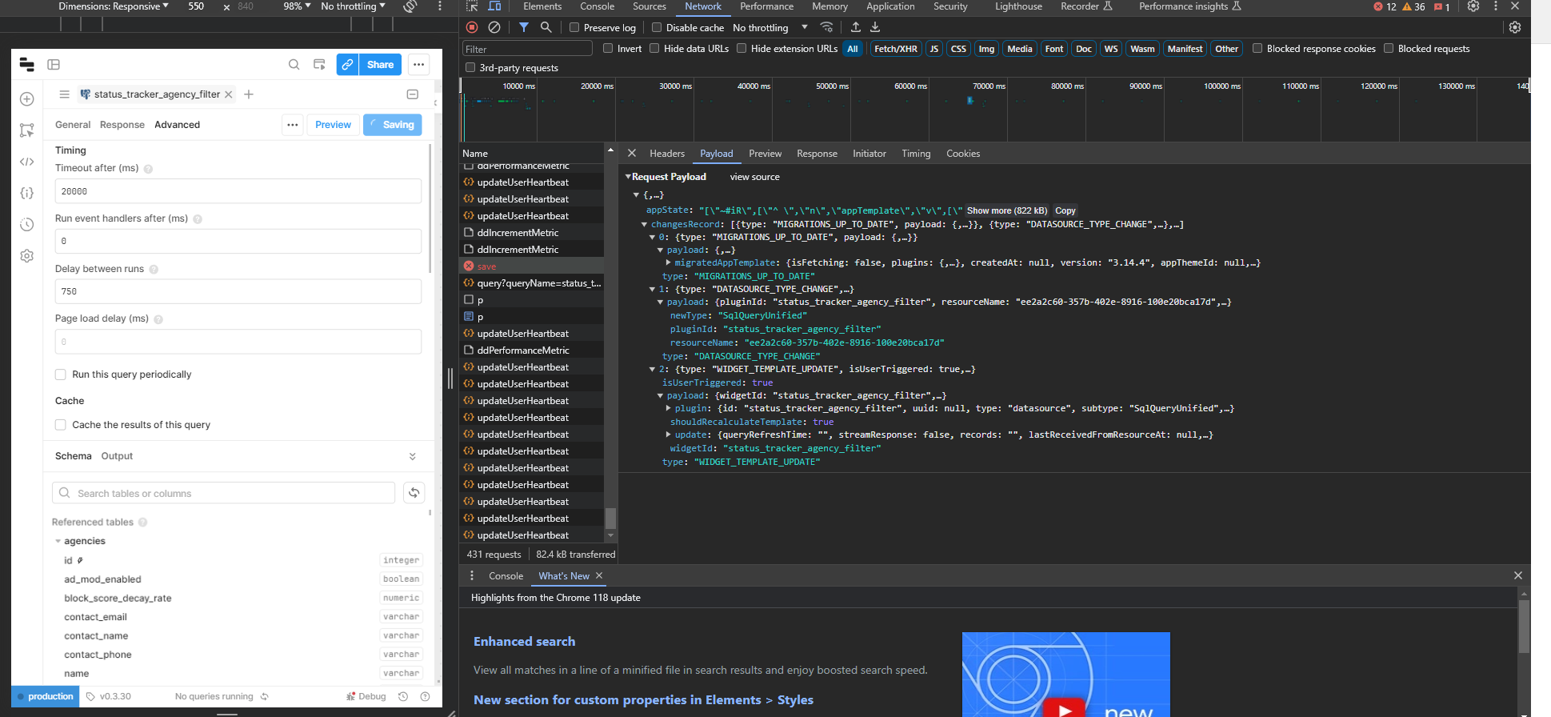Open the state curly braces sidebar icon

pyautogui.click(x=26, y=193)
